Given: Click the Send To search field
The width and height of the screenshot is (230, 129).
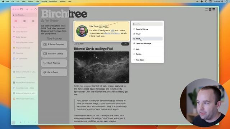Looking at the screenshot, I should pyautogui.click(x=148, y=24).
